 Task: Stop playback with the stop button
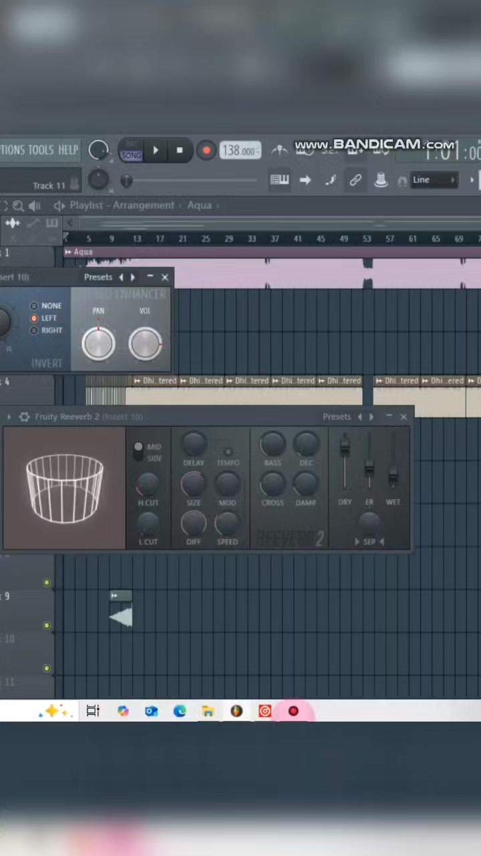[179, 150]
